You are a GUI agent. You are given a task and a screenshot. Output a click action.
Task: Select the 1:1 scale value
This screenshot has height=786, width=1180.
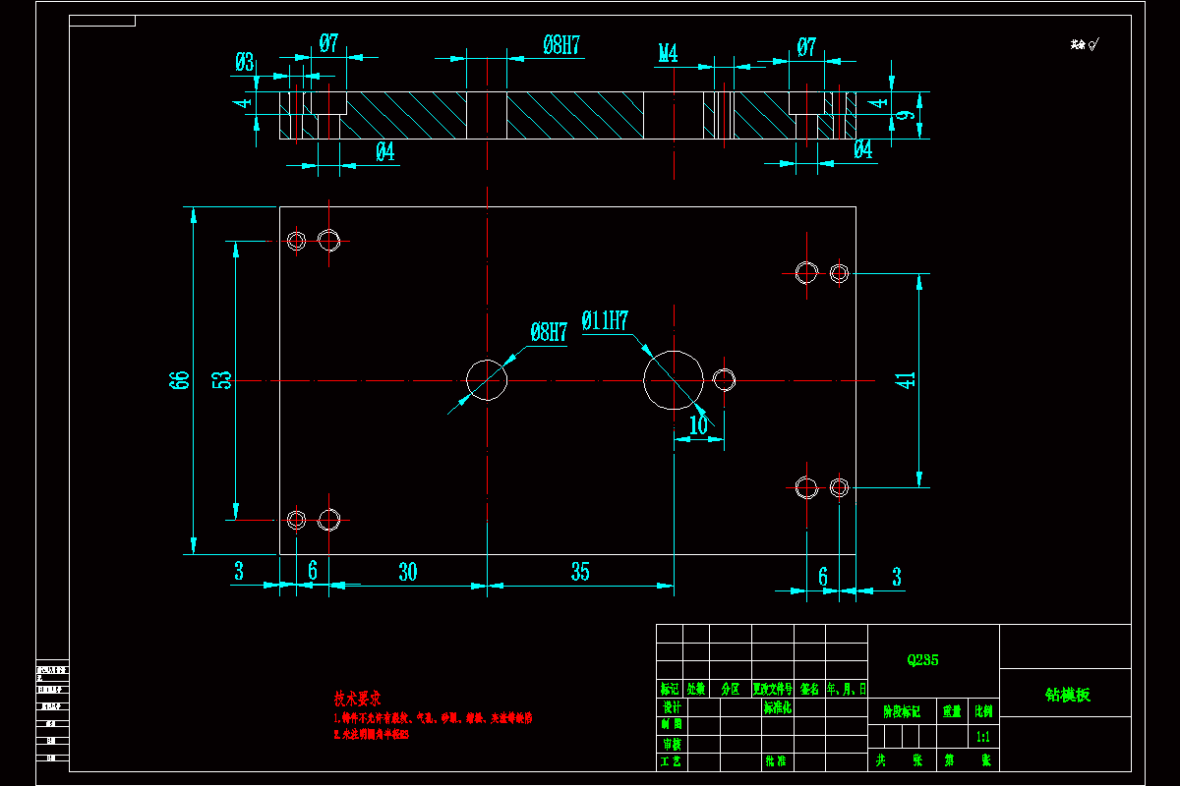tap(982, 736)
